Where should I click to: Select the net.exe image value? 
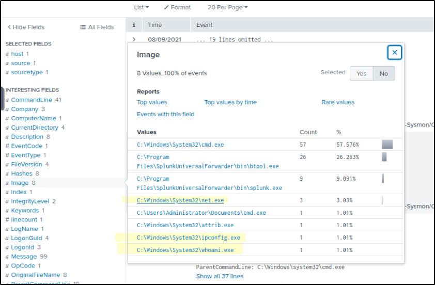pos(180,200)
